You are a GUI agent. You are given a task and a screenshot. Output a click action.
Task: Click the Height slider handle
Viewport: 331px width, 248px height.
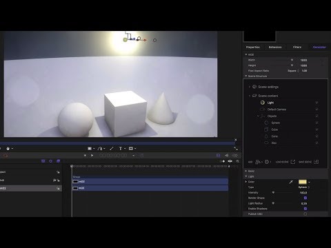coord(292,65)
